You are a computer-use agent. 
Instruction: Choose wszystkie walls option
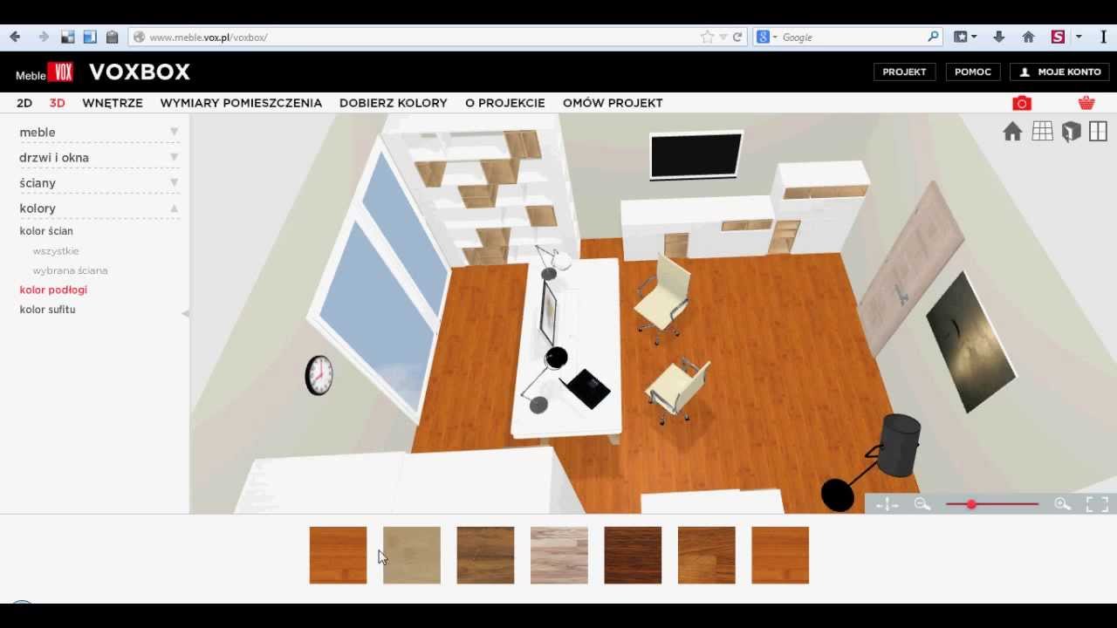[56, 251]
